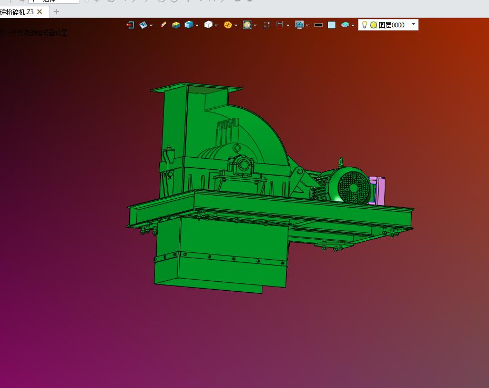Screen dimensions: 489x388
Task: Expand the teal layer block dropdown arrow
Action: pyautogui.click(x=353, y=25)
